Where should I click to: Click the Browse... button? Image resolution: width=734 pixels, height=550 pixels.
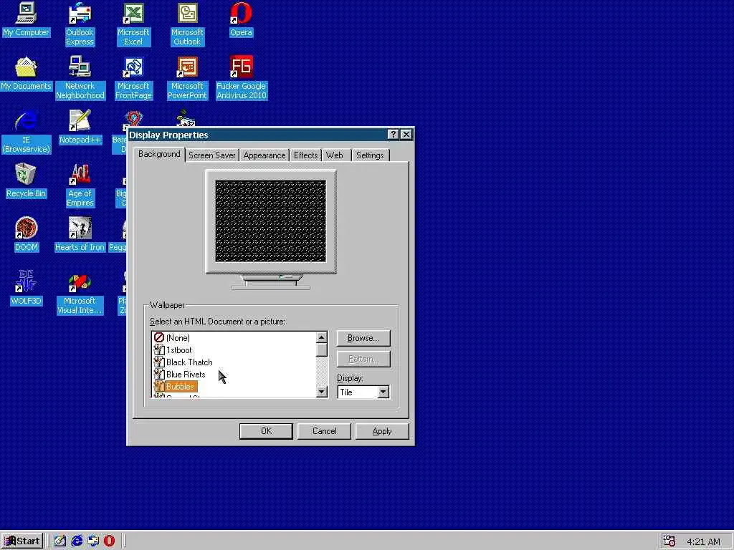point(363,338)
